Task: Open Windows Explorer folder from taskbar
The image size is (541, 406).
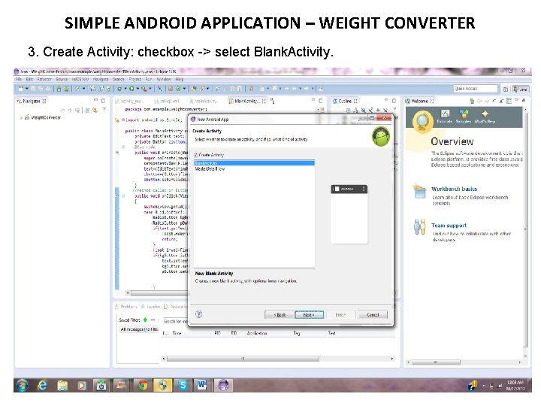Action: 62,385
